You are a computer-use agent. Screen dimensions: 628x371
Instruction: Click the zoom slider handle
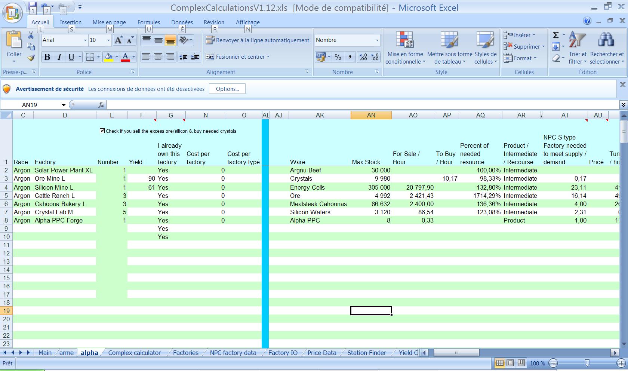(x=587, y=363)
